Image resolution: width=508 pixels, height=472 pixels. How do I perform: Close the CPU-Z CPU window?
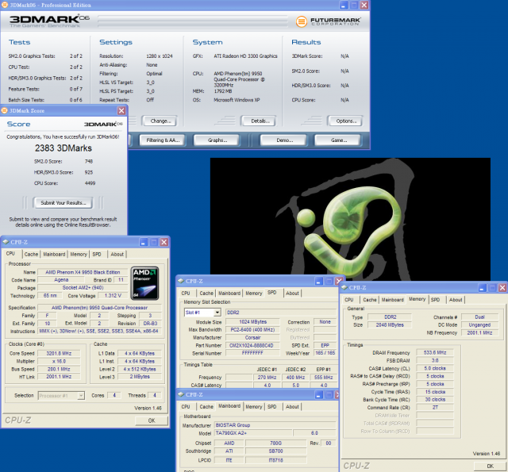tap(164, 242)
